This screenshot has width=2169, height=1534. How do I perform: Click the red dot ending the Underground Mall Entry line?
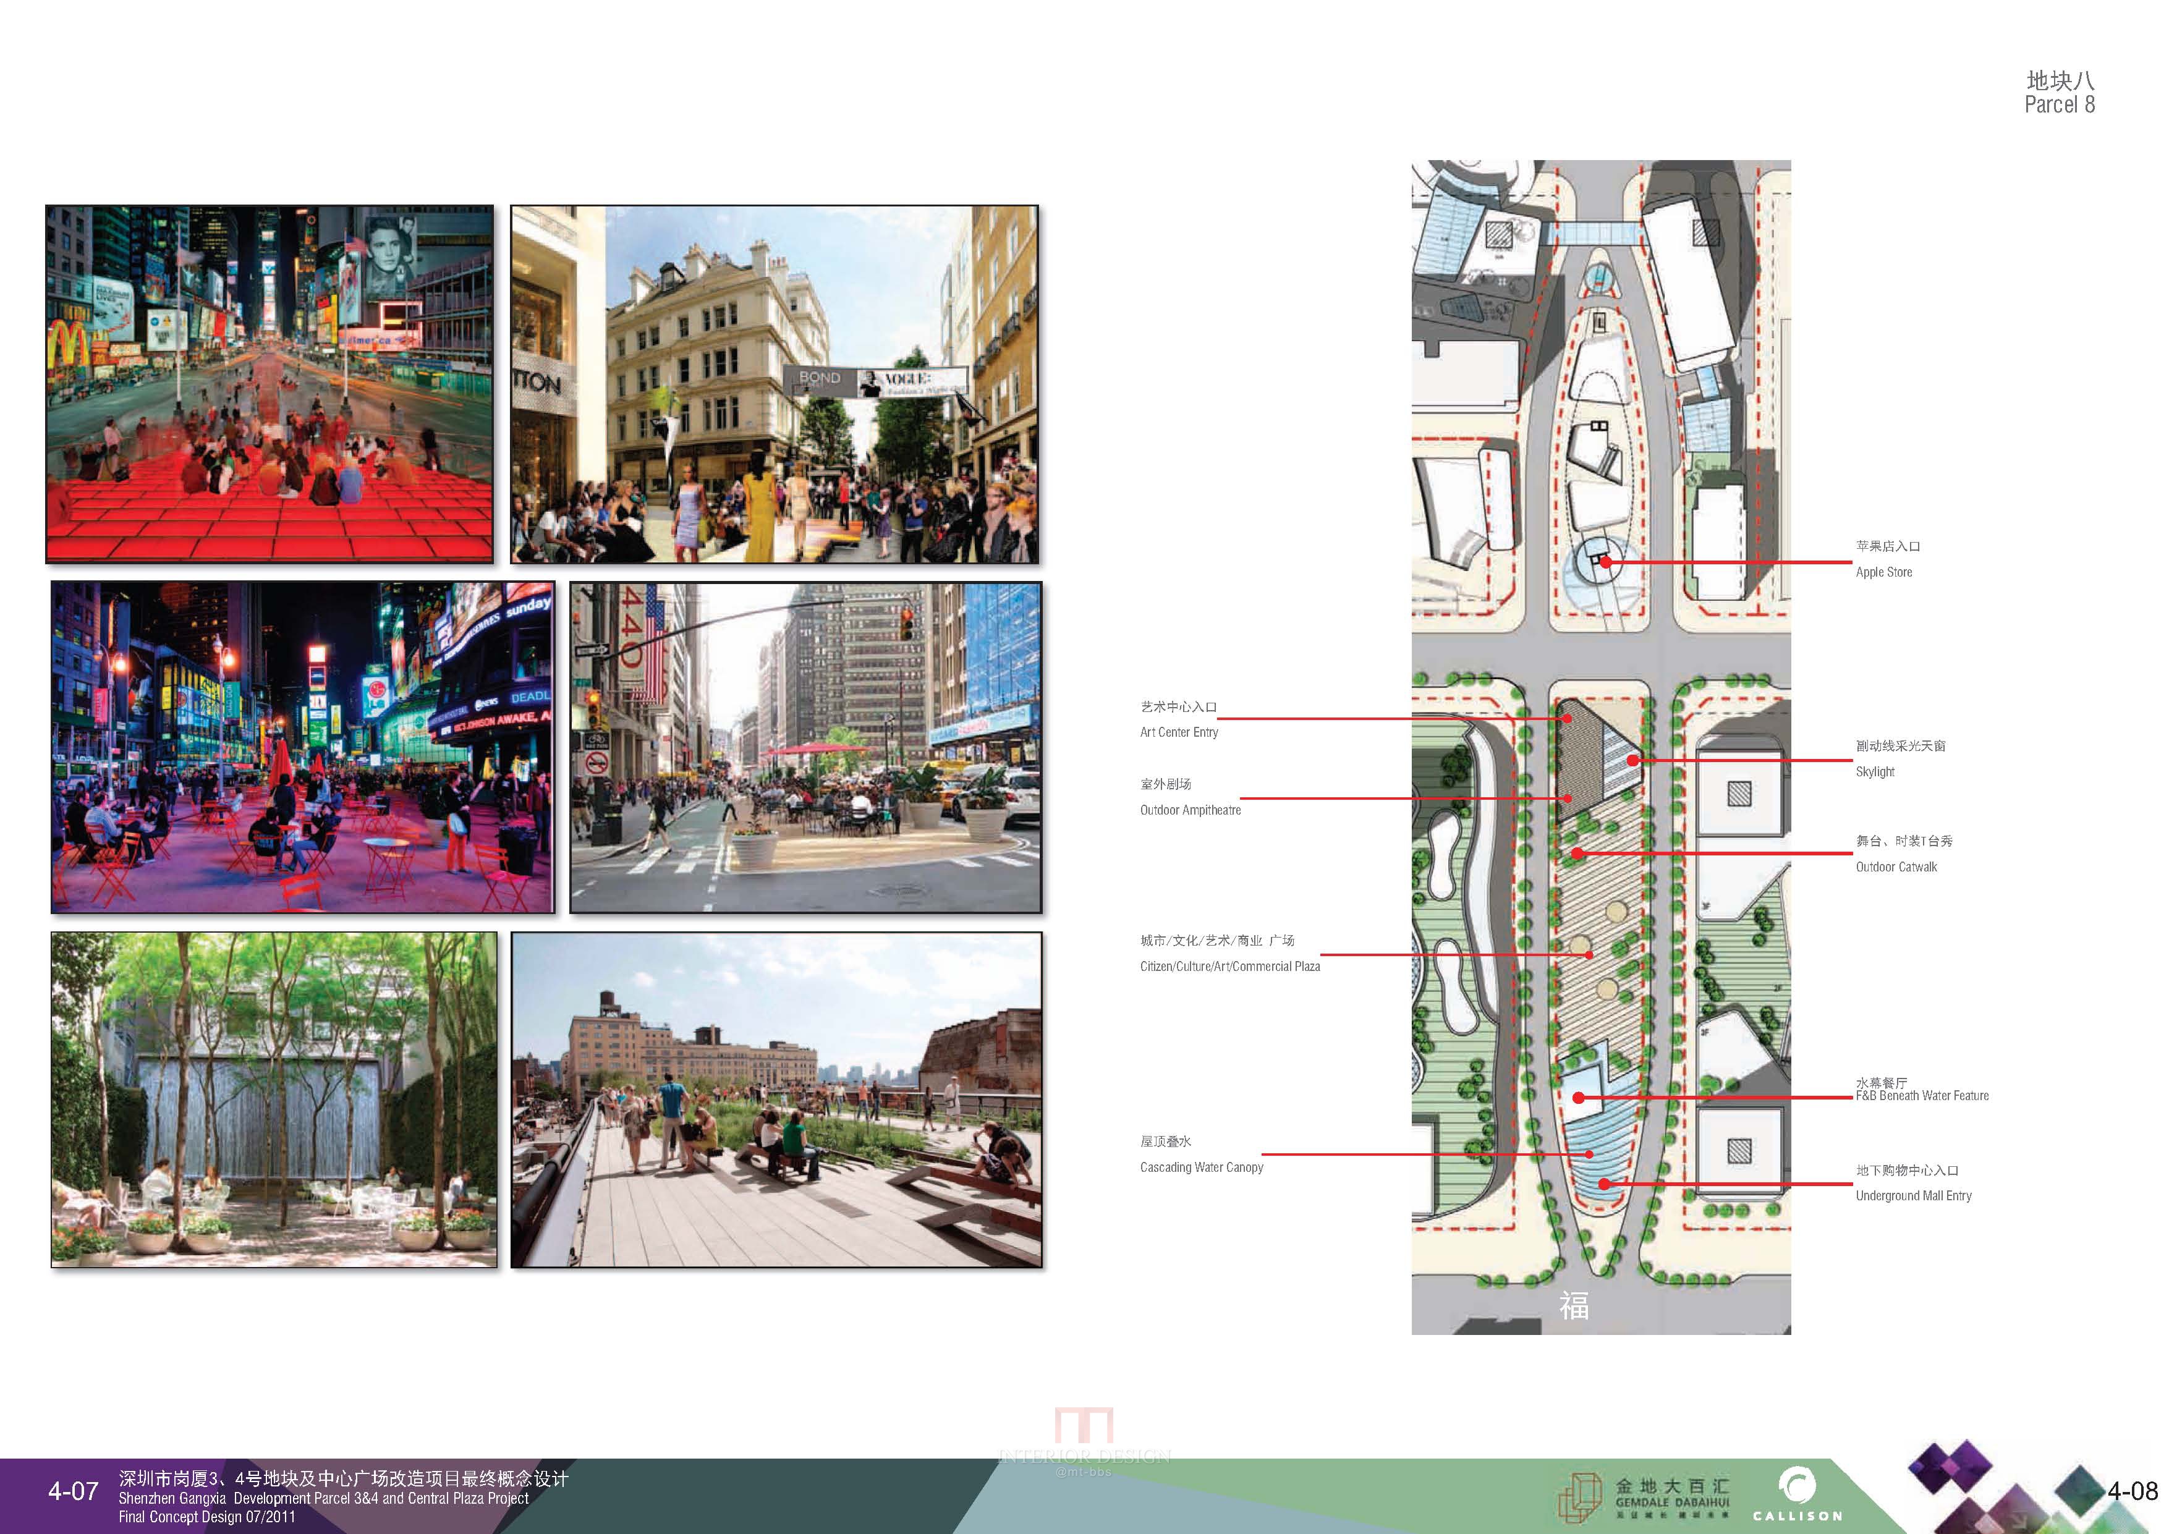click(x=1604, y=1184)
